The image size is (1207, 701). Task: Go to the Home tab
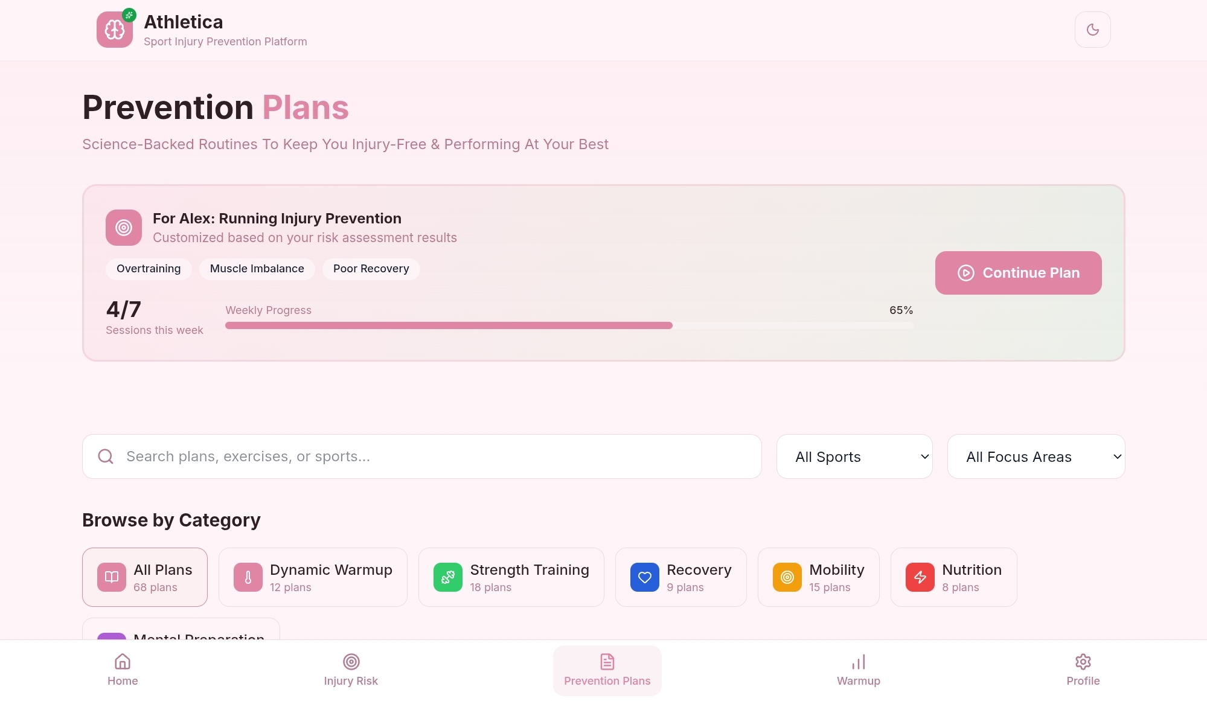123,670
